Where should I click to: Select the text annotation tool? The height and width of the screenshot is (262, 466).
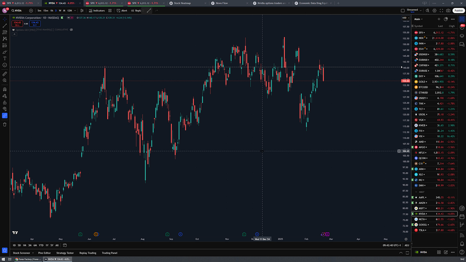click(5, 59)
